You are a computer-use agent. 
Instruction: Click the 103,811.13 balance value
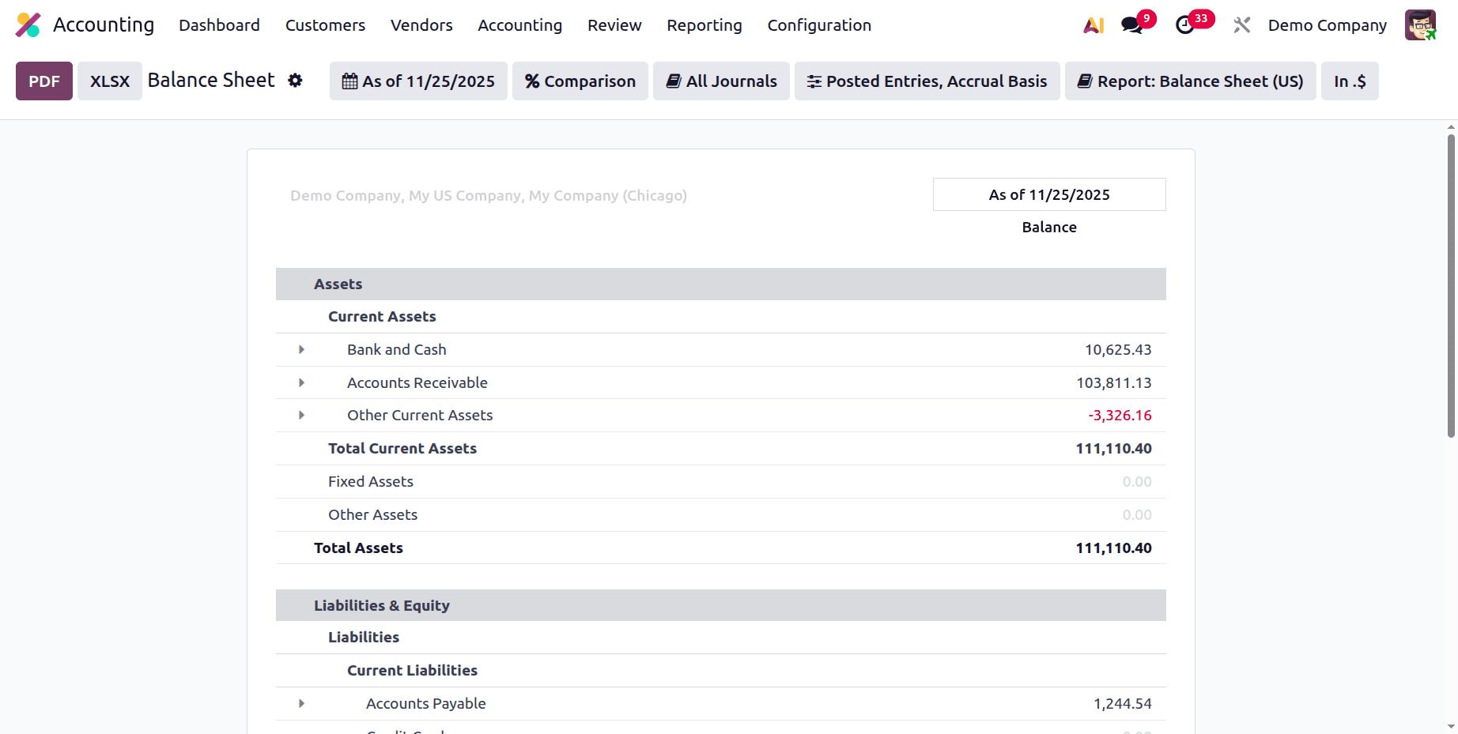coord(1113,382)
